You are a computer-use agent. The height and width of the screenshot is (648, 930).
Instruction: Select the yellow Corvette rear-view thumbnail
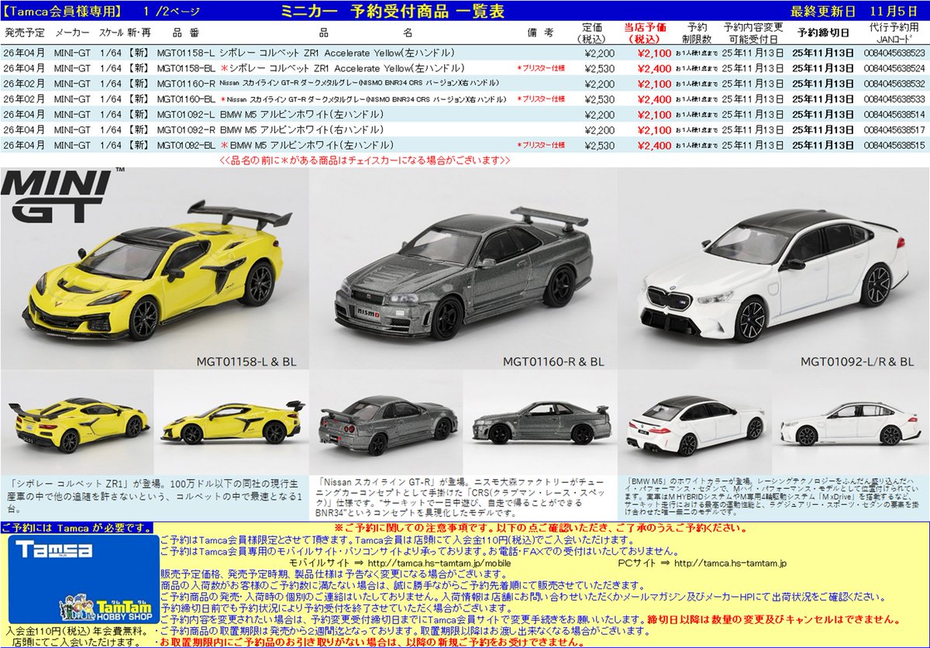tap(77, 423)
